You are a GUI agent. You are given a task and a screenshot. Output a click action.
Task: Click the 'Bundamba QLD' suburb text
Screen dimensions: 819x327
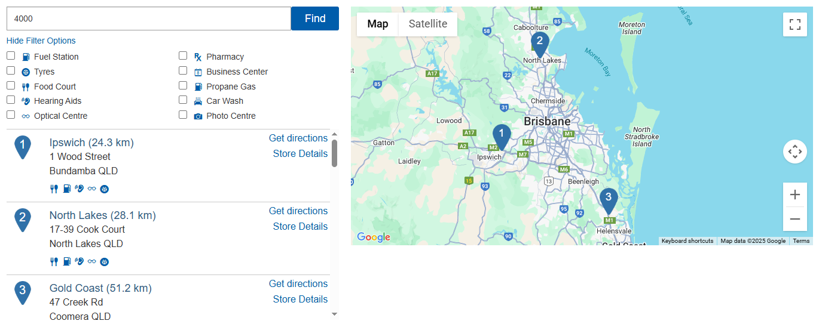pos(84,171)
